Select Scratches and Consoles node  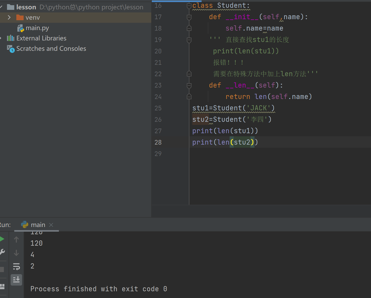[x=51, y=49]
